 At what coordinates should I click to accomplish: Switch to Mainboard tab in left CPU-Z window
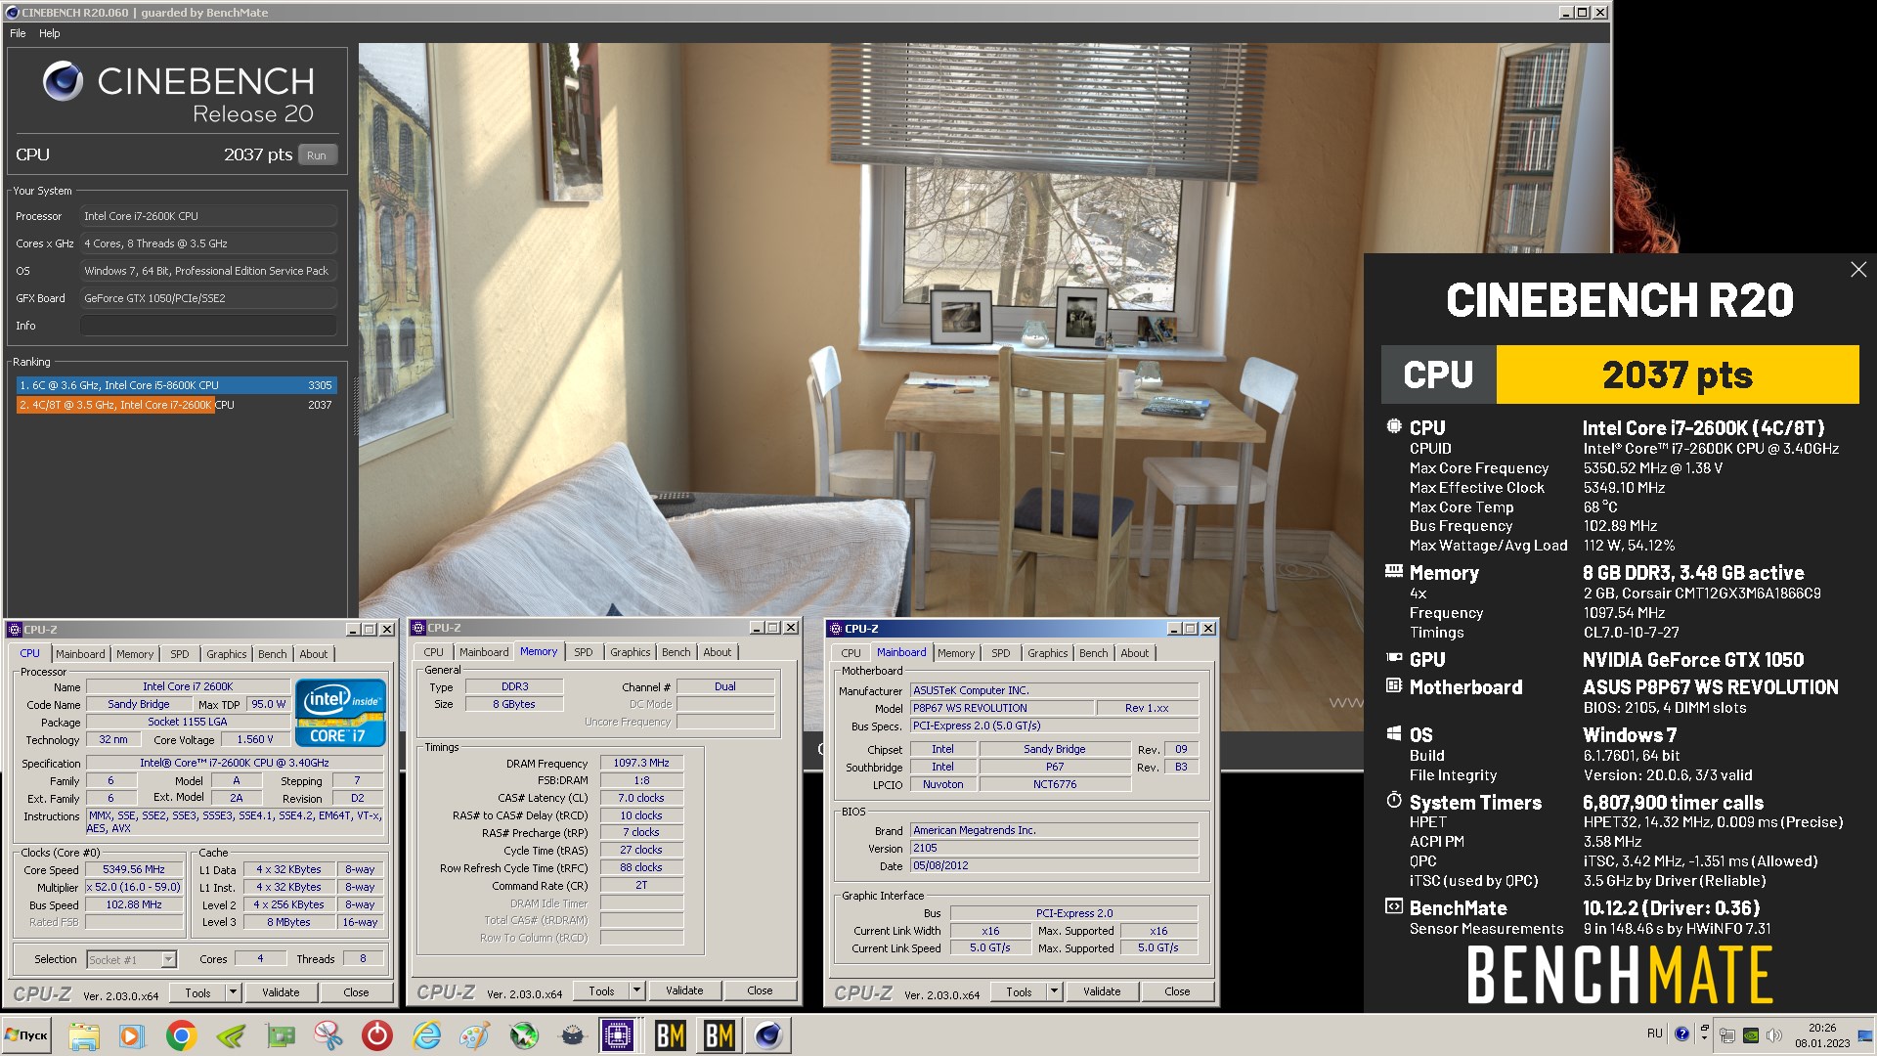tap(80, 654)
